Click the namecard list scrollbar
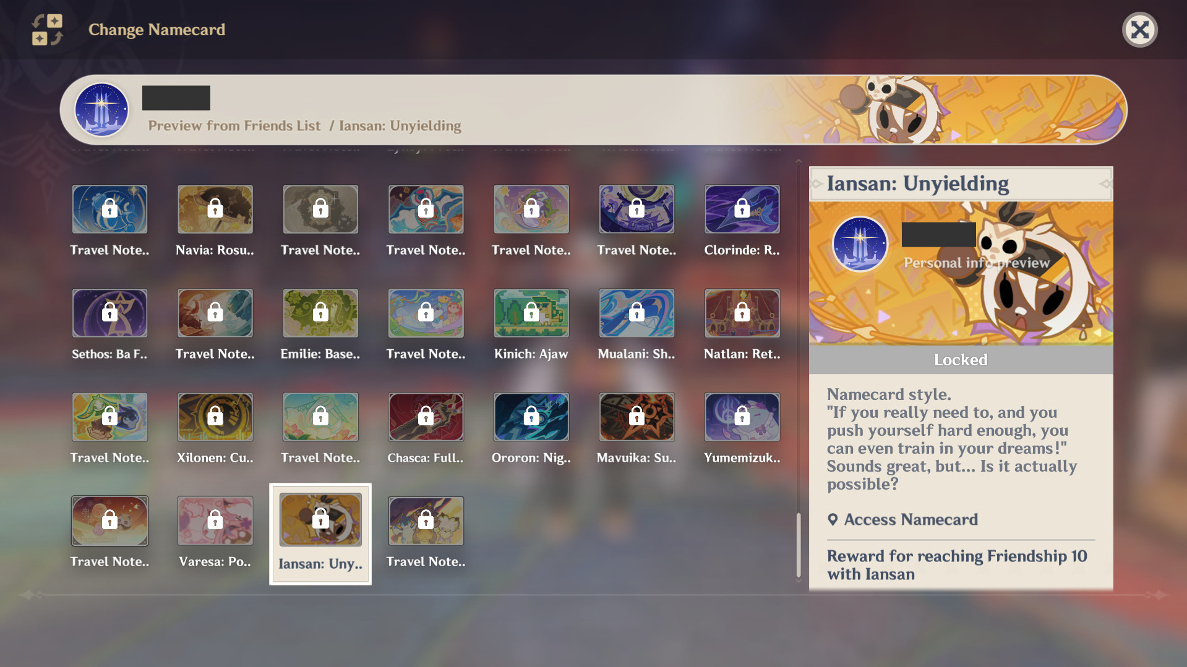1187x667 pixels. pyautogui.click(x=799, y=544)
